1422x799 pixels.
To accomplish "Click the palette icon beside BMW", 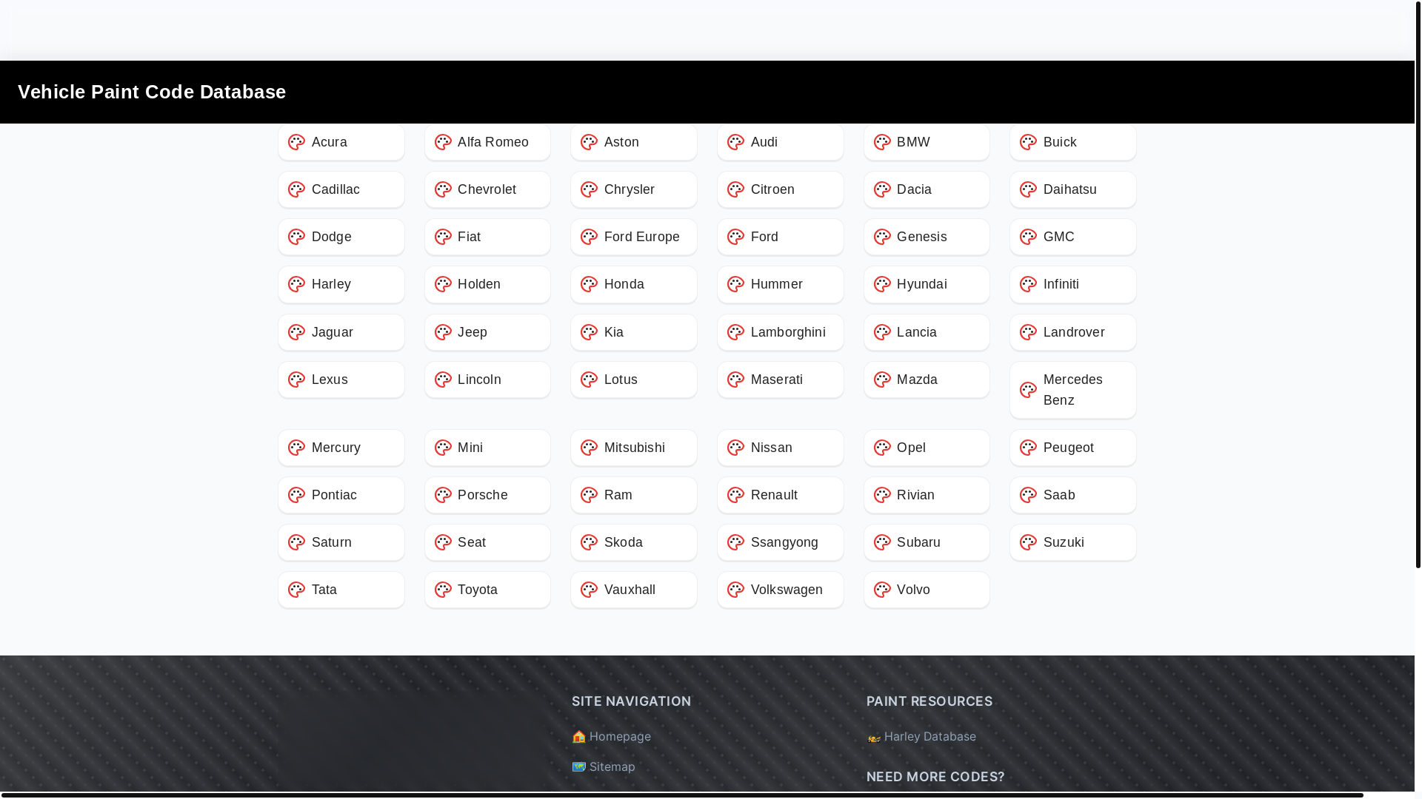I will pos(882,142).
